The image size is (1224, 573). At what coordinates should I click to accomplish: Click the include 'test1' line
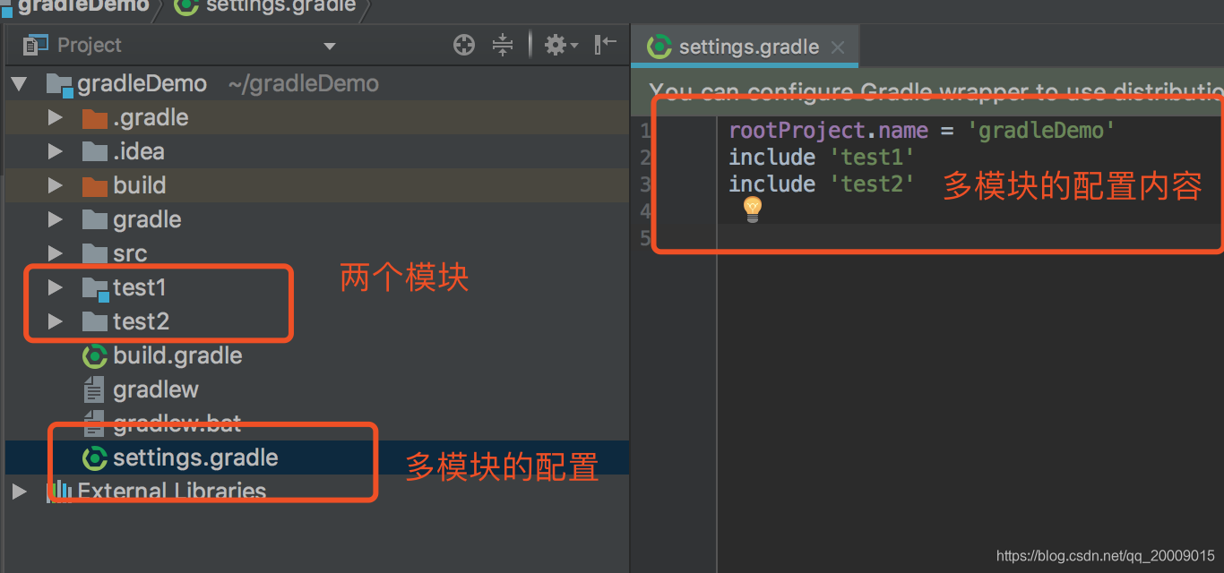pyautogui.click(x=822, y=158)
